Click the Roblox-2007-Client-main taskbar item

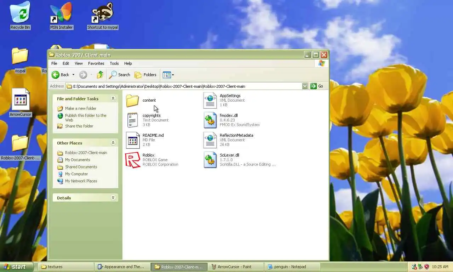(x=179, y=267)
